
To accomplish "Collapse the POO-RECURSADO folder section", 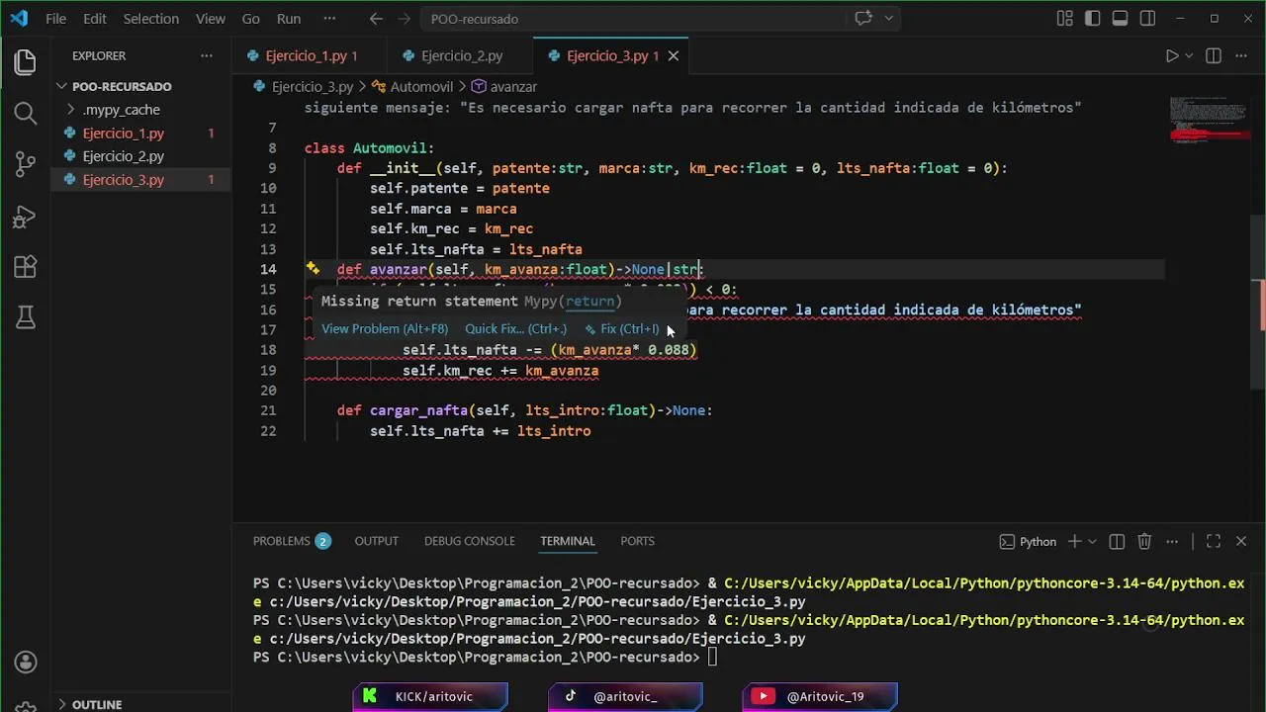I will pos(141,86).
